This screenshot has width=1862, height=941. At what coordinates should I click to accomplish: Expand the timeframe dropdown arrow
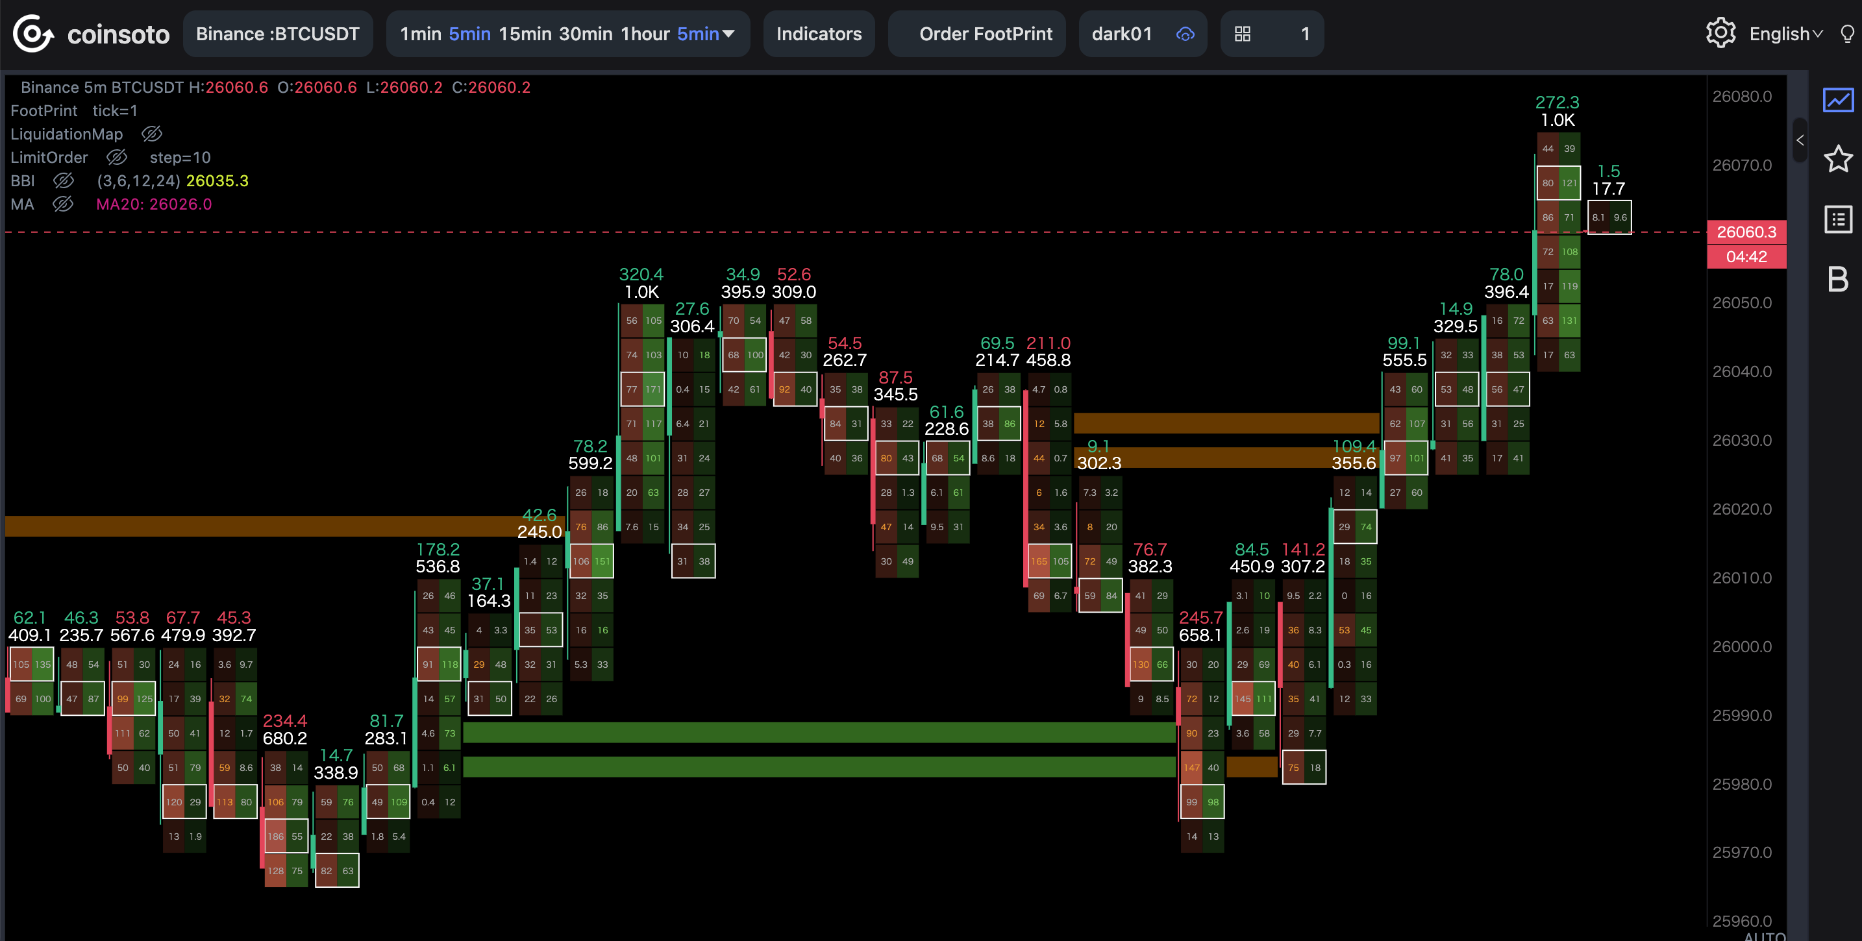(728, 34)
